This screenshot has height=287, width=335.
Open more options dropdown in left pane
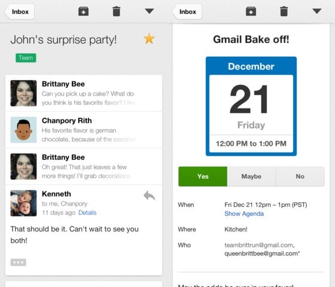click(x=150, y=11)
